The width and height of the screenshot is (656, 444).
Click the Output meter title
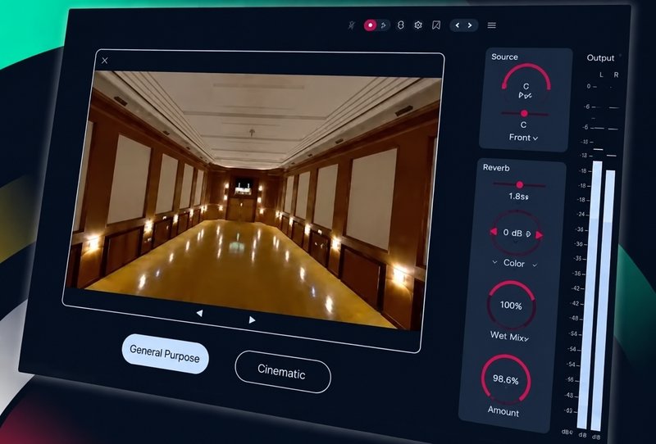point(600,58)
